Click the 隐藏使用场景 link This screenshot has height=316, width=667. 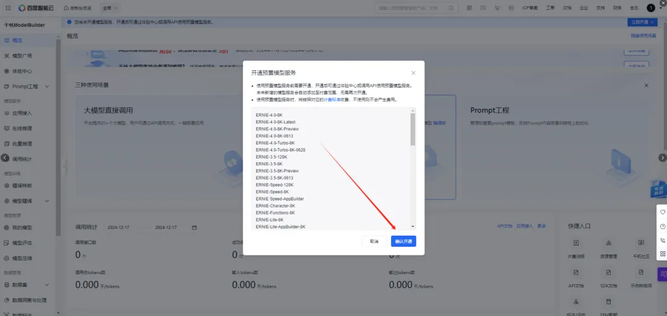click(644, 36)
